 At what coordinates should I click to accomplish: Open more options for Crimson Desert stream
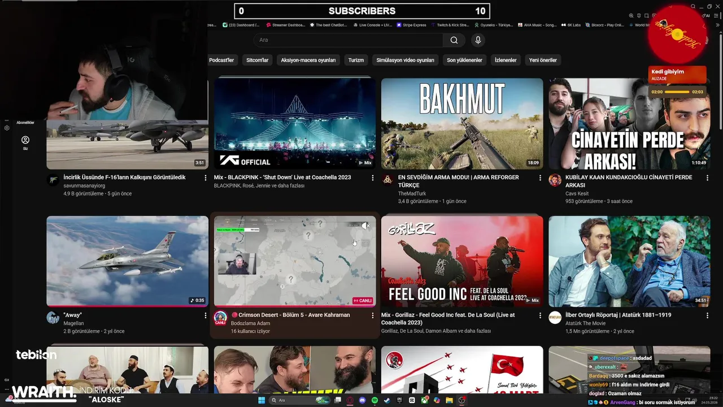[373, 315]
